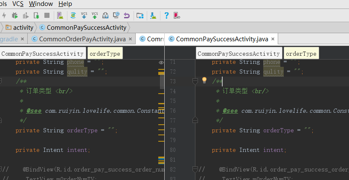This screenshot has width=349, height=180.
Task: Click CommonPaySuccessActivity in navigation bar
Action: pos(83,28)
